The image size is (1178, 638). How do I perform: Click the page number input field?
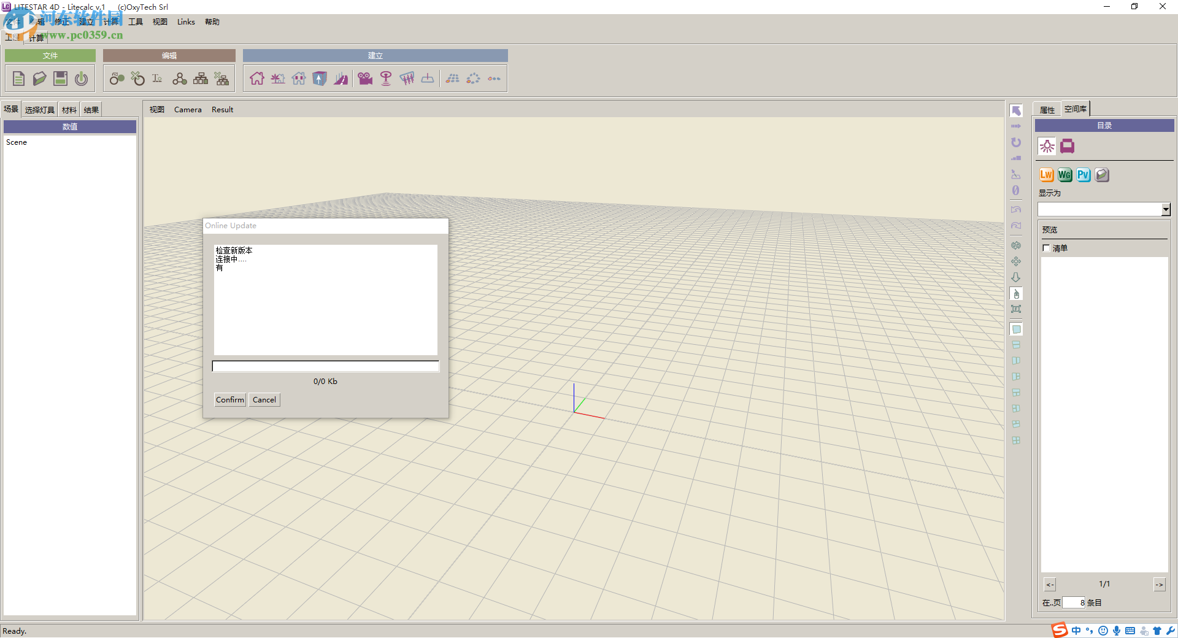1073,602
